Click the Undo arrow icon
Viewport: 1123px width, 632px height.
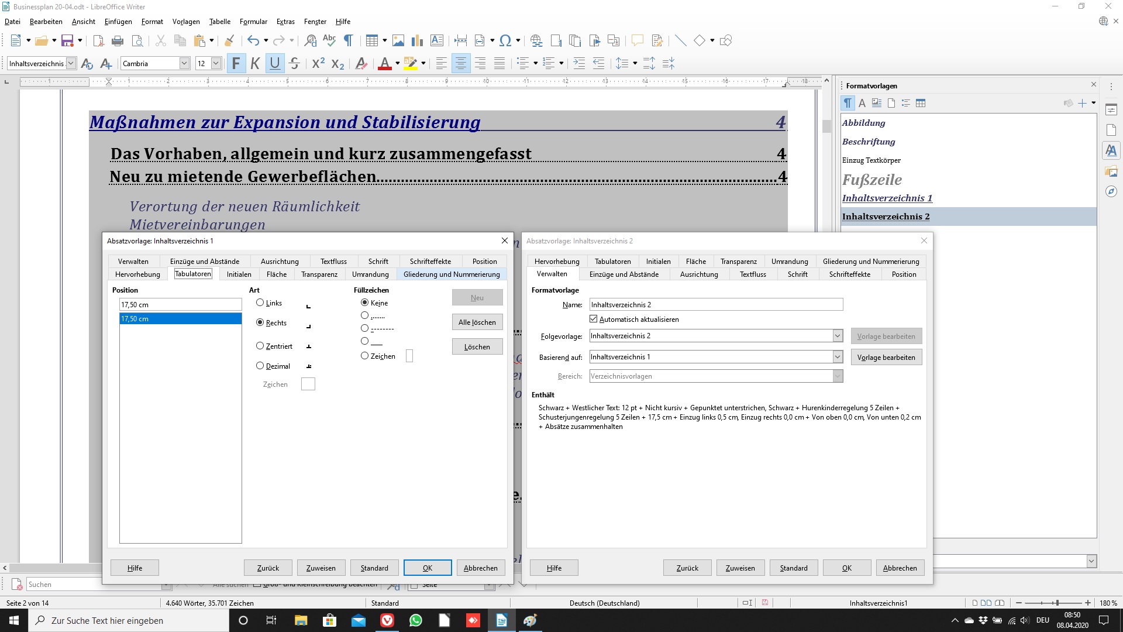click(x=253, y=40)
